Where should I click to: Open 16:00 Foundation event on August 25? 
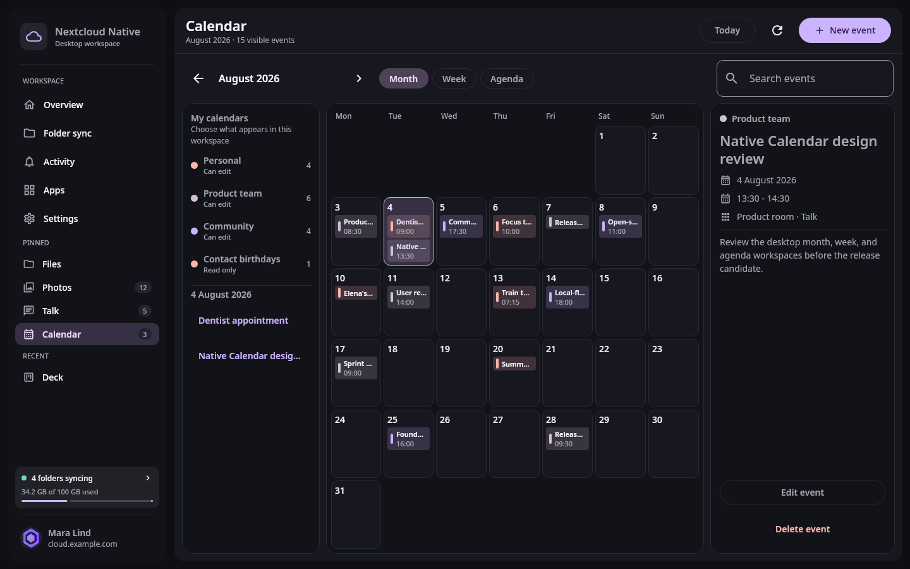pyautogui.click(x=408, y=439)
